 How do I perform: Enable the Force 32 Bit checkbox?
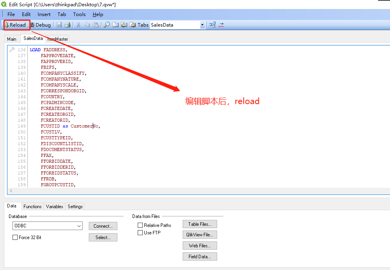[15, 238]
